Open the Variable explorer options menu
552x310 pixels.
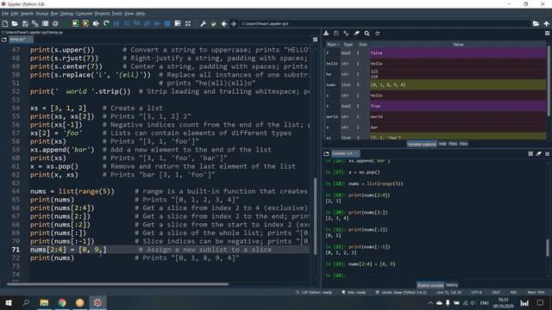[x=547, y=33]
